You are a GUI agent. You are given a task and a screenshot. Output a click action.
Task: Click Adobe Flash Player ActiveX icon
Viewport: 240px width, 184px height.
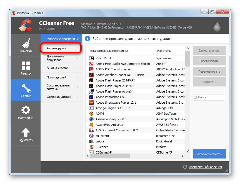coord(91,91)
